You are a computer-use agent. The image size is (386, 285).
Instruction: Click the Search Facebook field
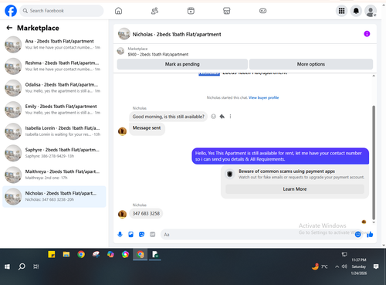62,11
